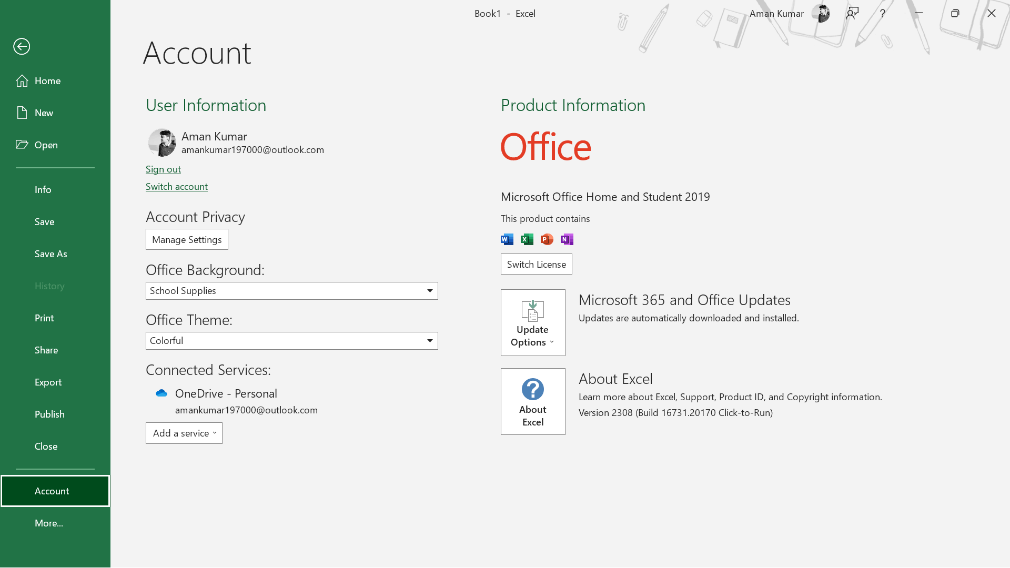The height and width of the screenshot is (568, 1010).
Task: Open the Save As menu item
Action: tap(51, 254)
